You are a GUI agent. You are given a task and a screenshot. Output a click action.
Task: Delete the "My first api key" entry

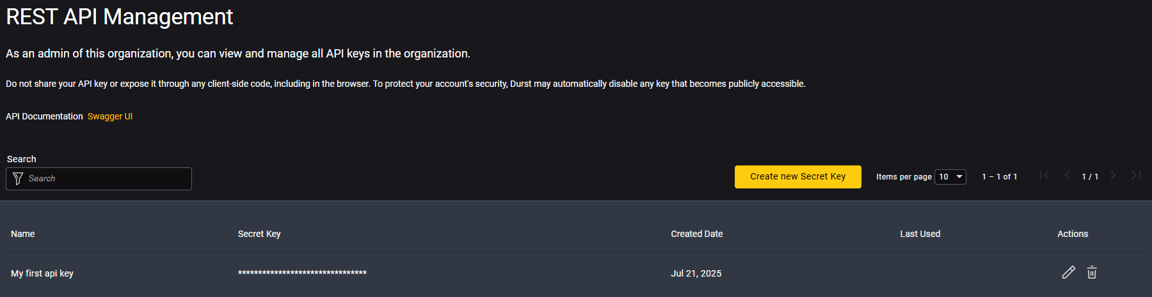pyautogui.click(x=1092, y=273)
